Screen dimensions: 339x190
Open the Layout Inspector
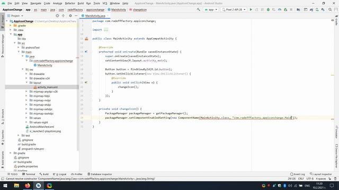(x=321, y=174)
